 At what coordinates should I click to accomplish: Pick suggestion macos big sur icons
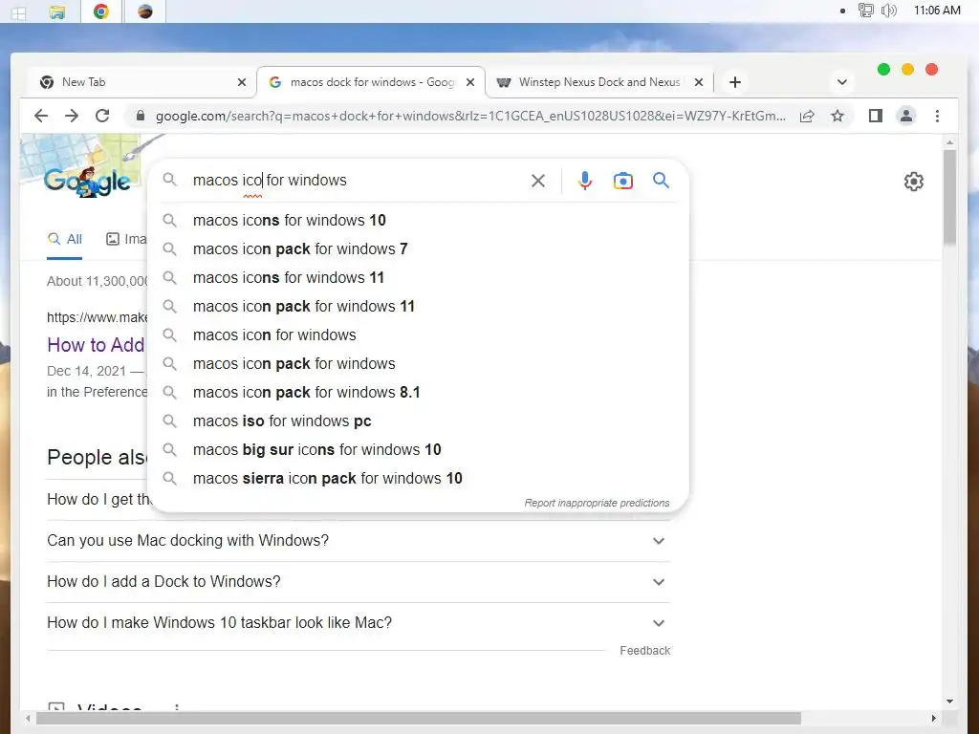[419, 450]
